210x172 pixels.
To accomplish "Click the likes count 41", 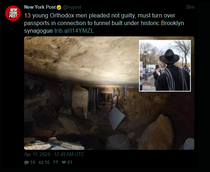I will coord(70,162).
